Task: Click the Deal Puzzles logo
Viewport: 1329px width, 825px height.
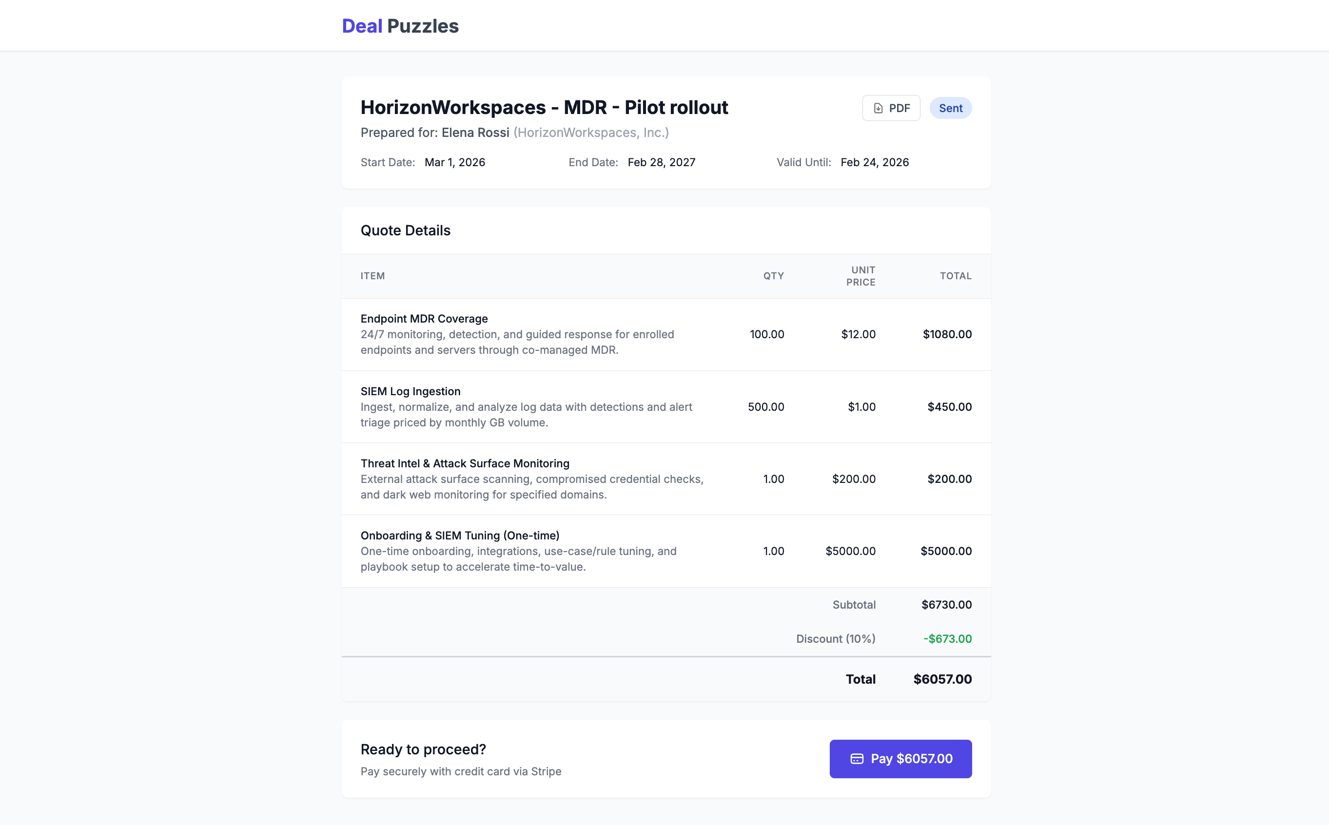Action: tap(399, 26)
